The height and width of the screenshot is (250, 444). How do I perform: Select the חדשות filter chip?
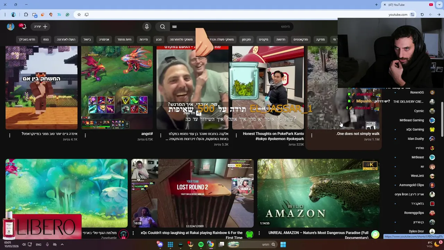(281, 40)
